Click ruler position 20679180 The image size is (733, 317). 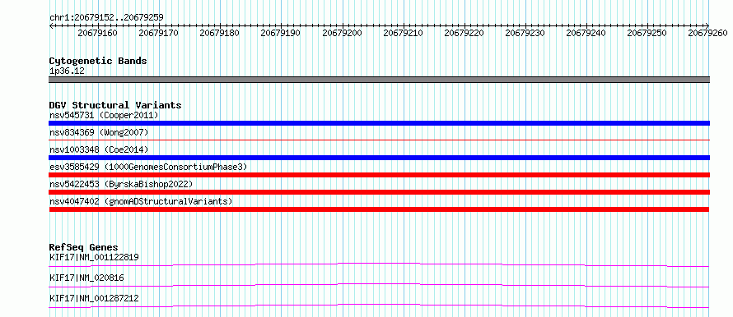[220, 33]
